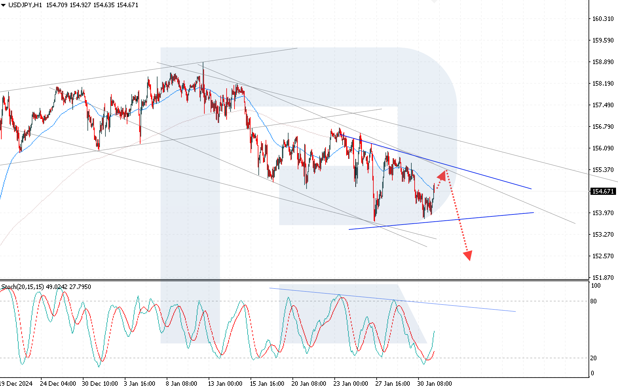
Task: Click the stochastic 0 level label
Action: click(592, 373)
